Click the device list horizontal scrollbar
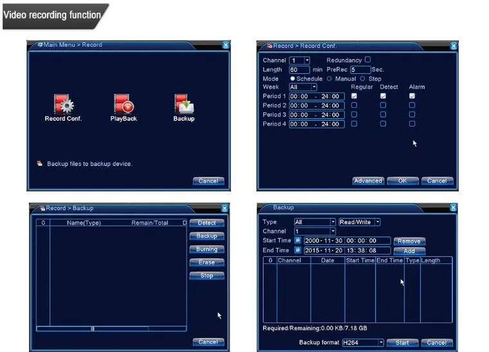The width and height of the screenshot is (489, 352). (x=111, y=329)
